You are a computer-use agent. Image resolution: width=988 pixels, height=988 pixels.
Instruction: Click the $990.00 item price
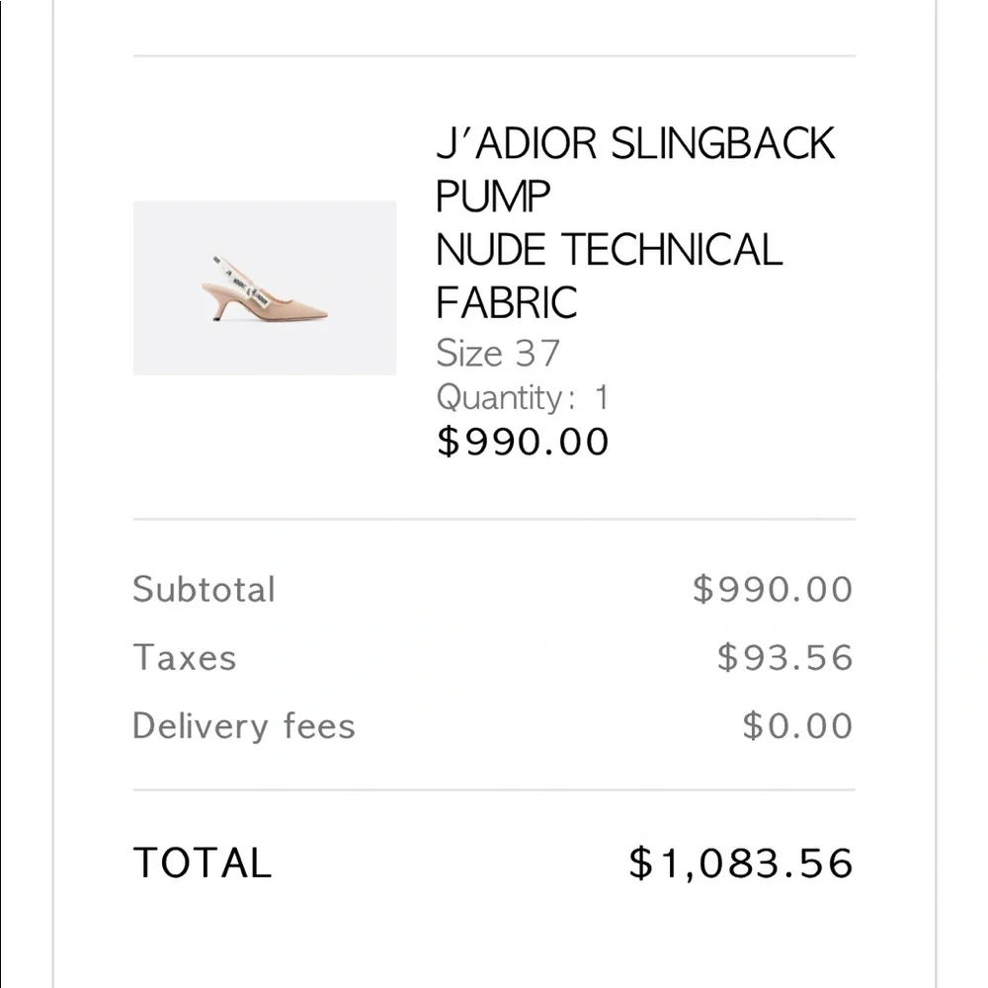pos(523,441)
